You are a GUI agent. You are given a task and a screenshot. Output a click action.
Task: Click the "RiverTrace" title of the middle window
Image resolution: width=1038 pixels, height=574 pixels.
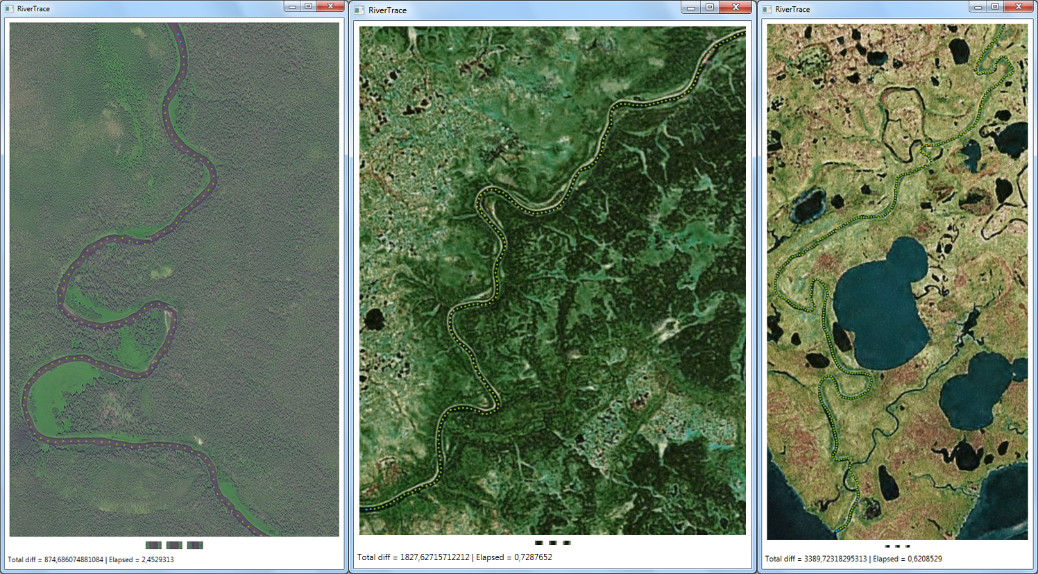(x=388, y=10)
